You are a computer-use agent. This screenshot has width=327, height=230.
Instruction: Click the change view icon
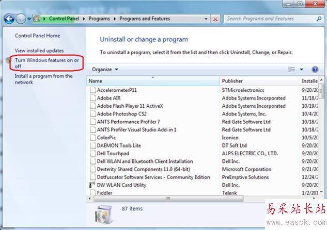click(291, 69)
